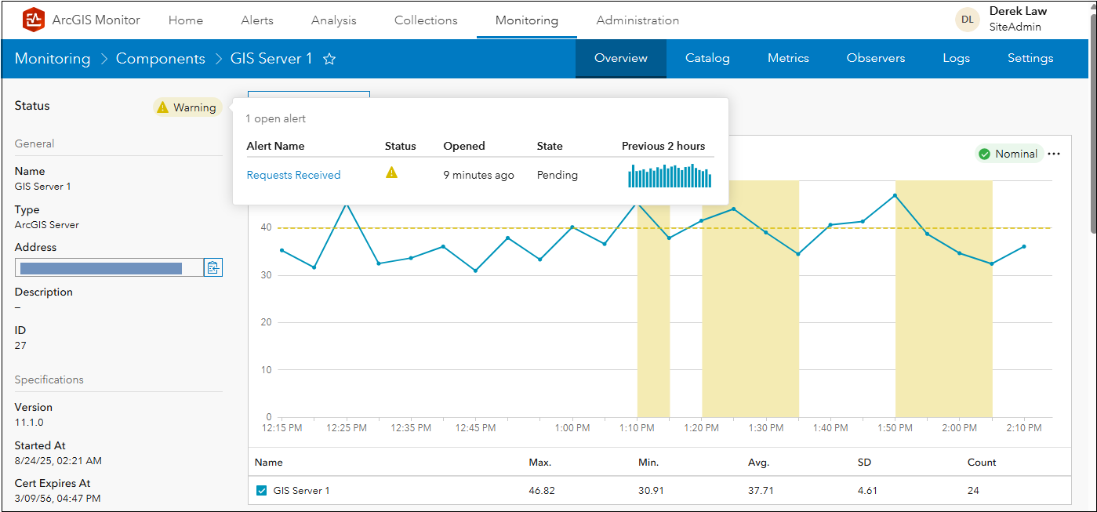Viewport: 1097px width, 512px height.
Task: Click the Warning status badge
Action: click(187, 107)
